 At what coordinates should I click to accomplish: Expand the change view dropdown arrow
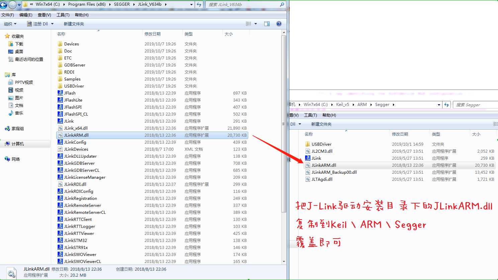256,24
